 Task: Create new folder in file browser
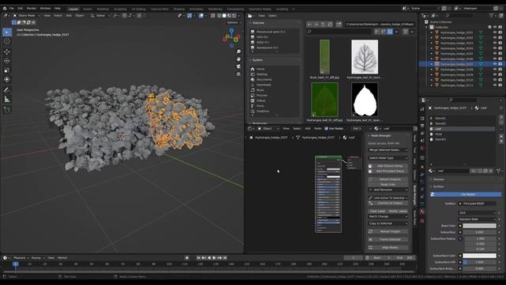pyautogui.click(x=338, y=24)
